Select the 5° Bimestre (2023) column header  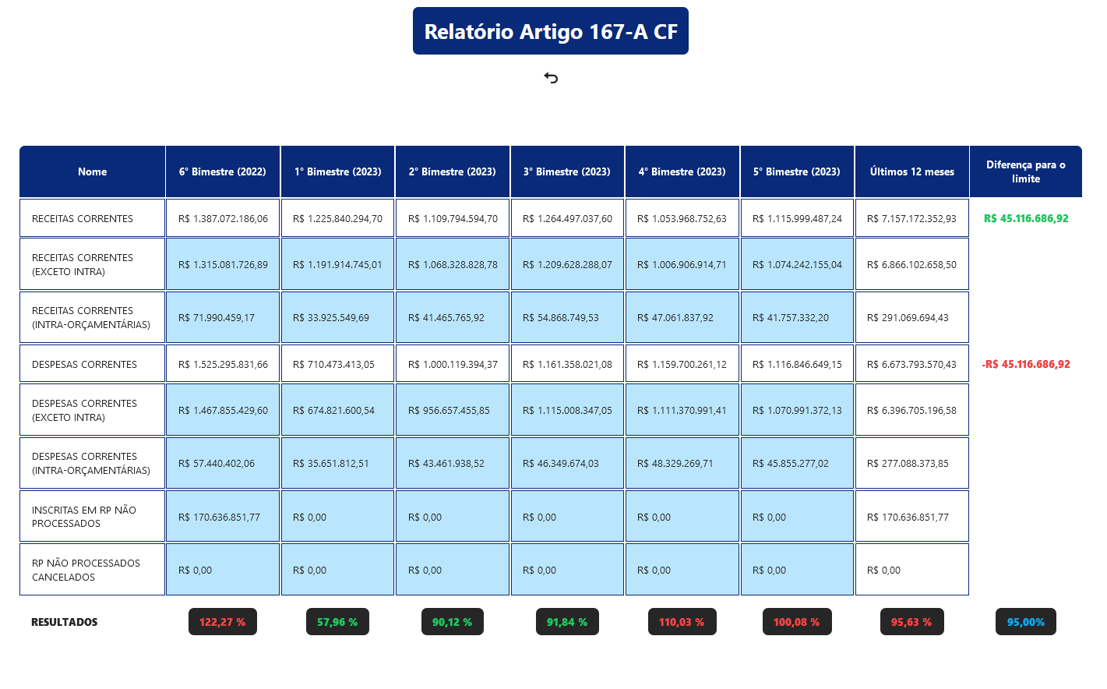797,171
